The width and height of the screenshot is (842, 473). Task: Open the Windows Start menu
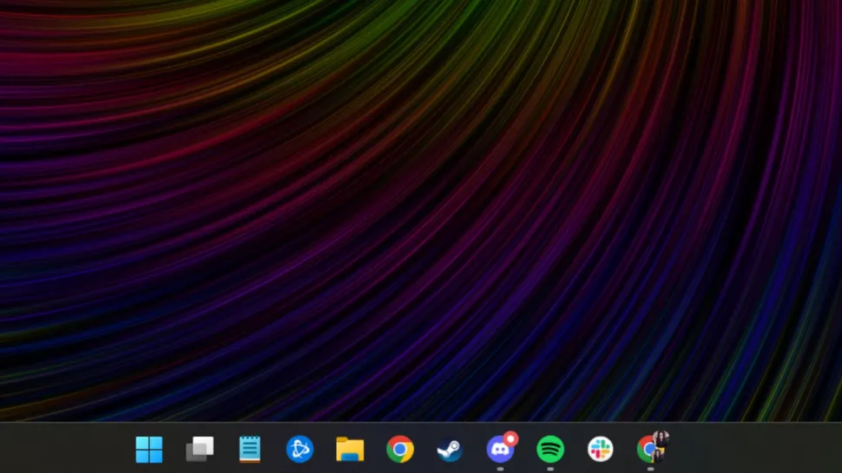148,449
